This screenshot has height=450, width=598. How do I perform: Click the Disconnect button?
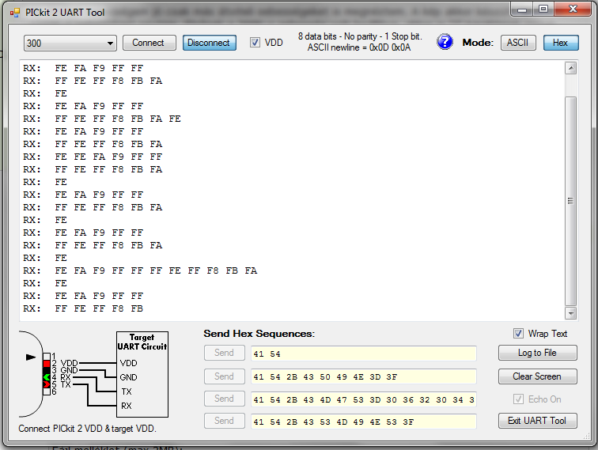coord(209,43)
